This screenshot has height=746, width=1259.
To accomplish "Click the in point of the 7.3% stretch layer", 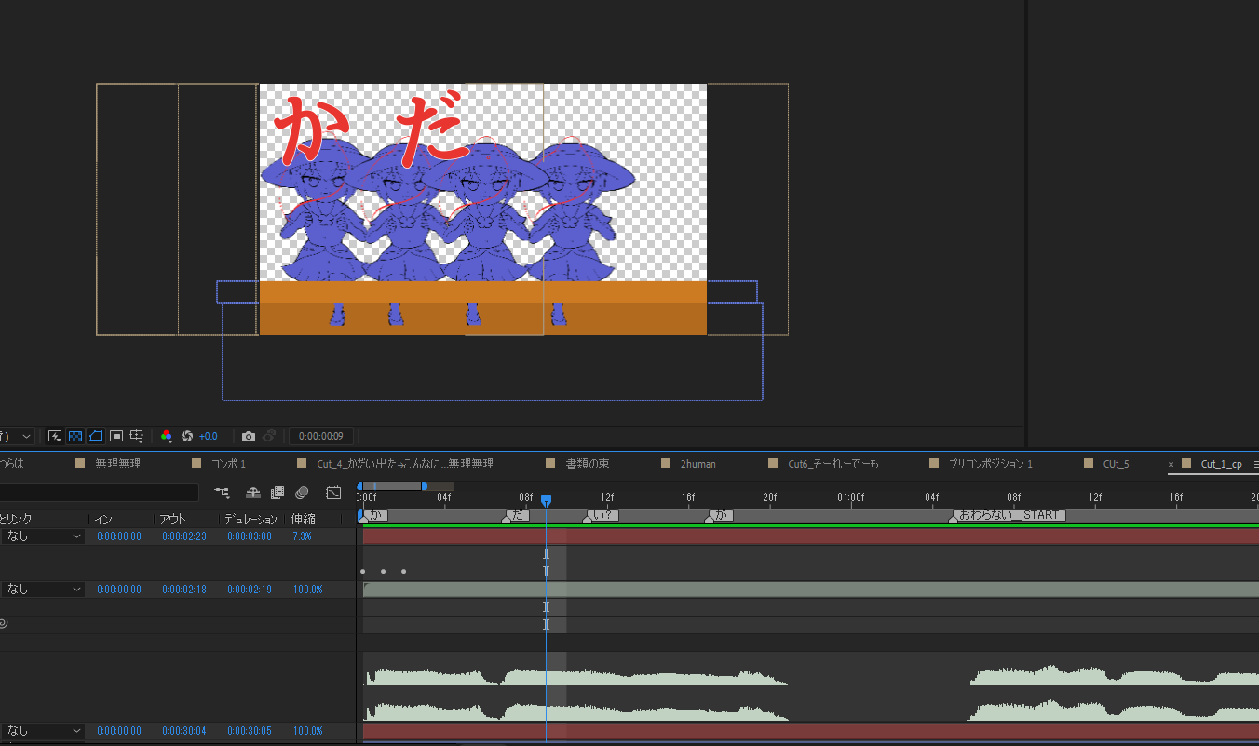I will pyautogui.click(x=119, y=536).
